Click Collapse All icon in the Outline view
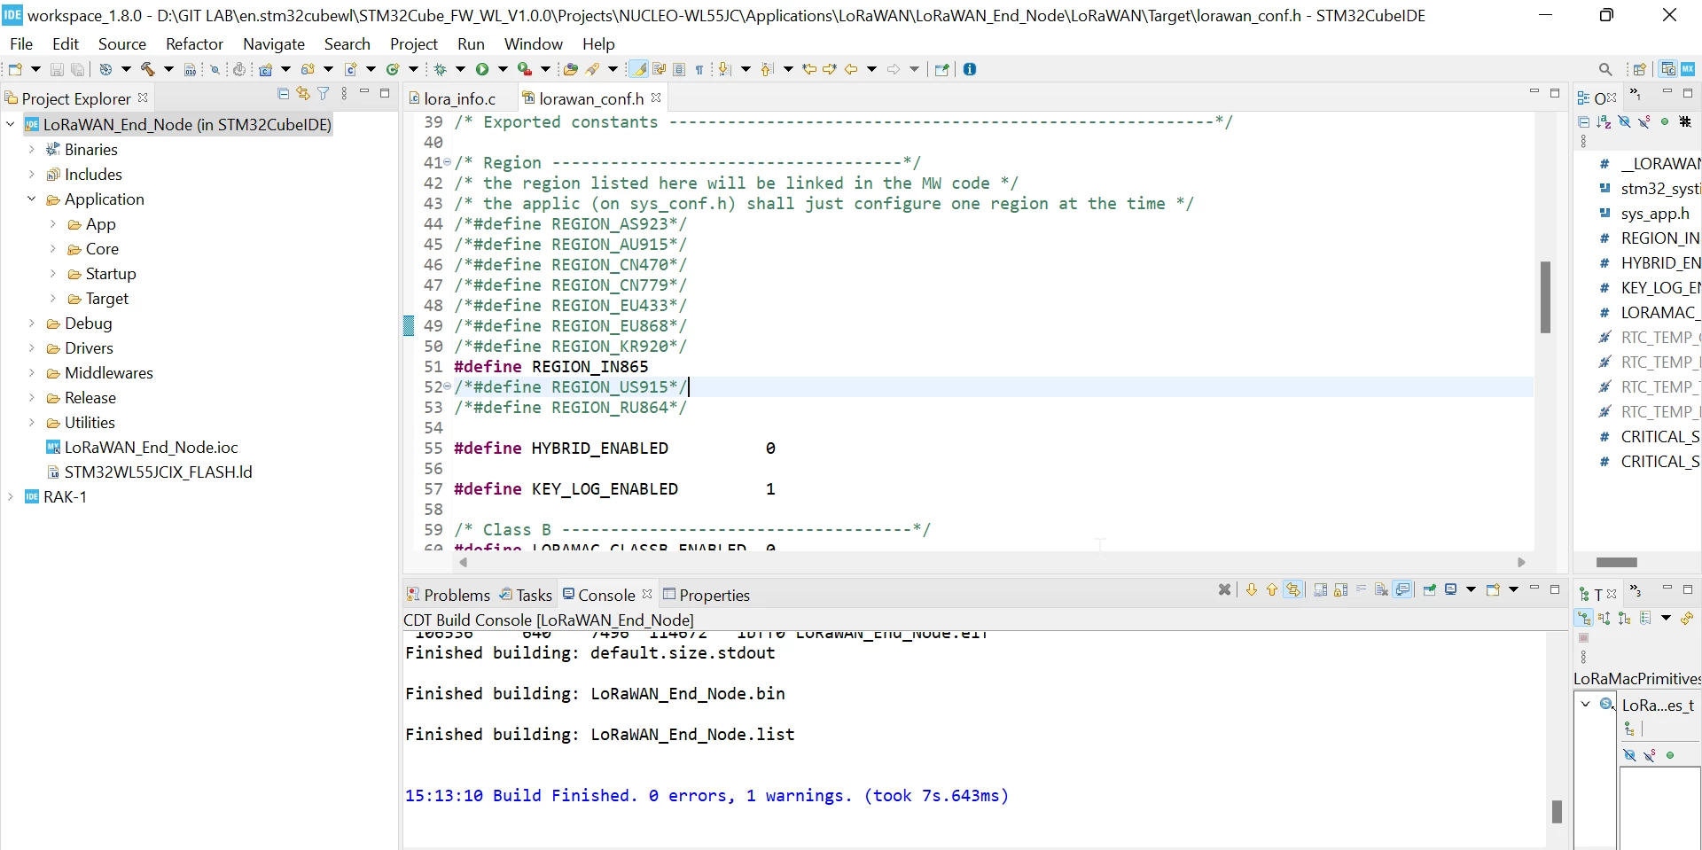 (1584, 121)
